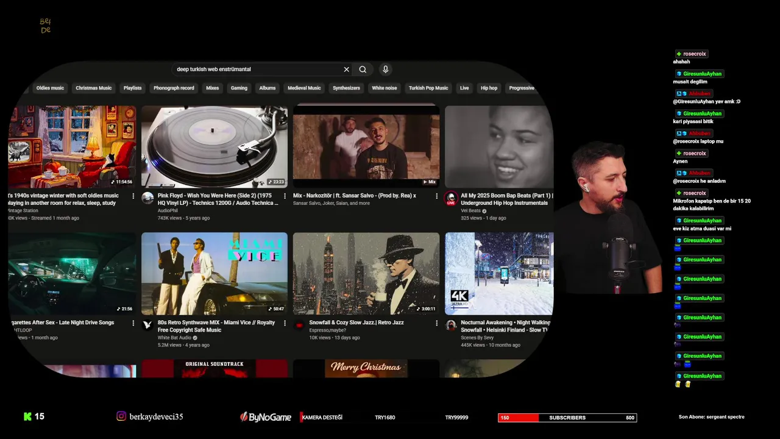
Task: Open the Helsinki Night Walking 4K thumbnail
Action: (499, 273)
